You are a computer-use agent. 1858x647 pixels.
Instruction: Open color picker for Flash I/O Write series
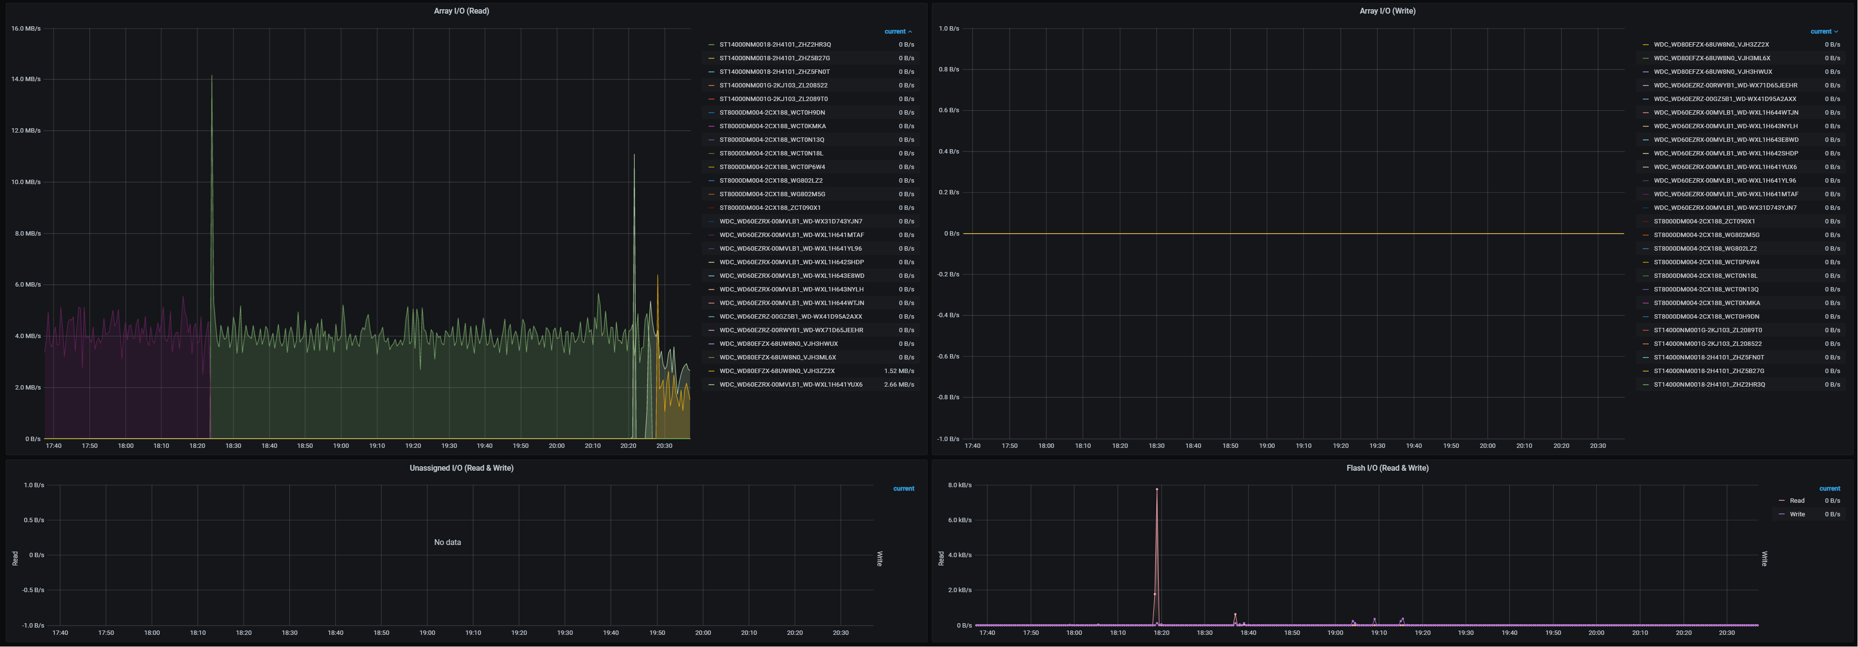click(1782, 514)
